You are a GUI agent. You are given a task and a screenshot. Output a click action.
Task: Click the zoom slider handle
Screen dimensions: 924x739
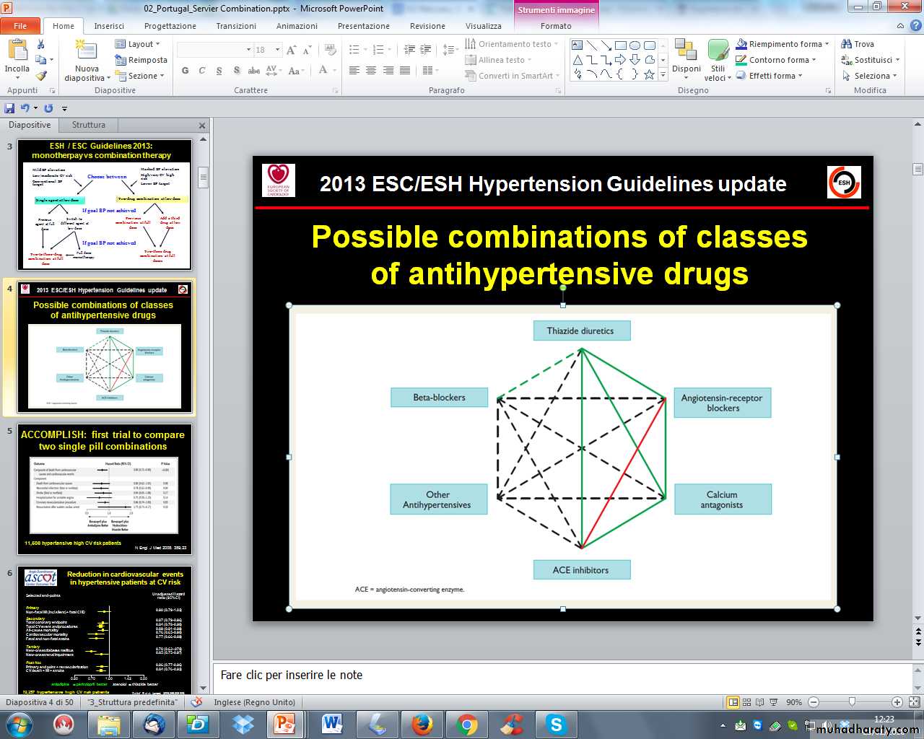pyautogui.click(x=852, y=702)
